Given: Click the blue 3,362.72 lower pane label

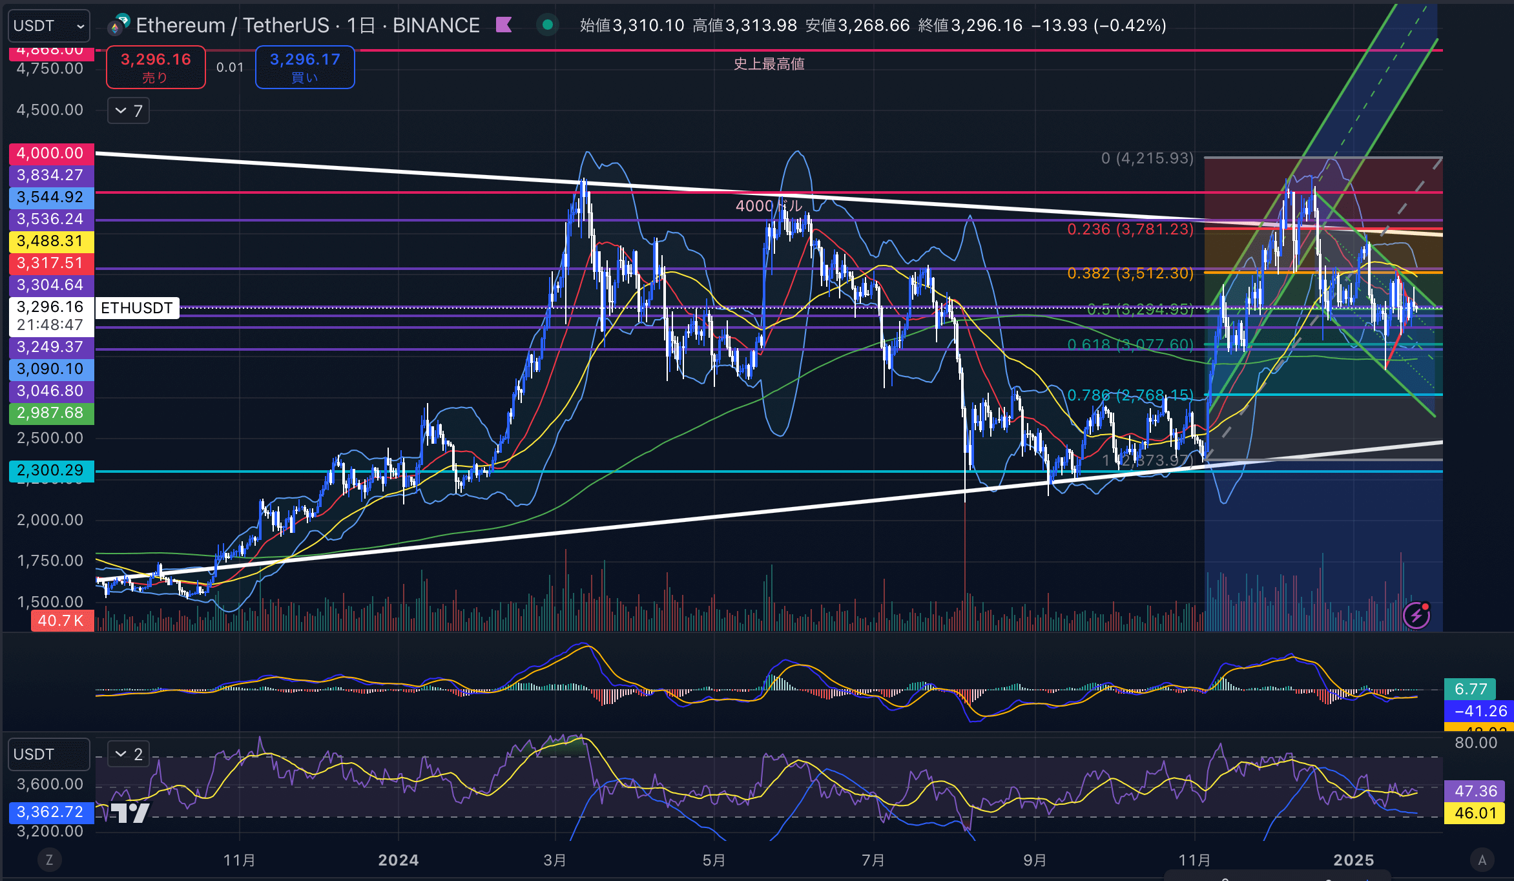Looking at the screenshot, I should [50, 812].
